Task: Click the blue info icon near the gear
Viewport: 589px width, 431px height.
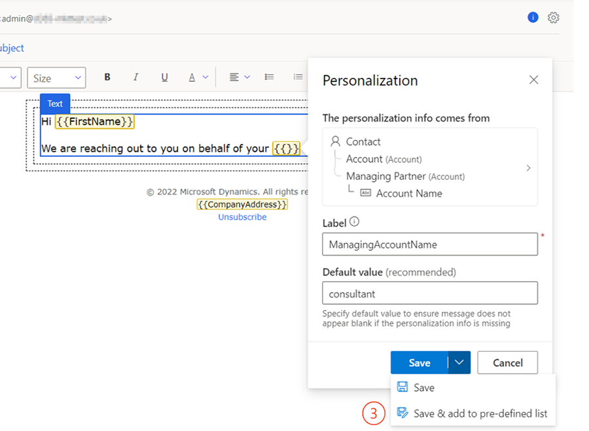Action: (533, 17)
